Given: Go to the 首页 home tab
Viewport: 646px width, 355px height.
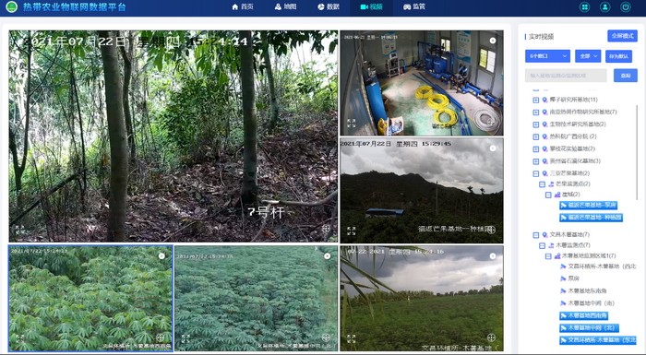Looking at the screenshot, I should 243,7.
